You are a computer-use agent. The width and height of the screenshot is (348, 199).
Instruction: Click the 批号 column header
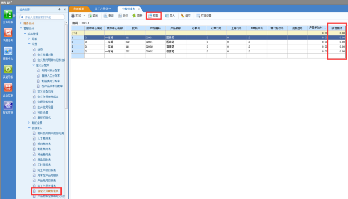coord(135,28)
